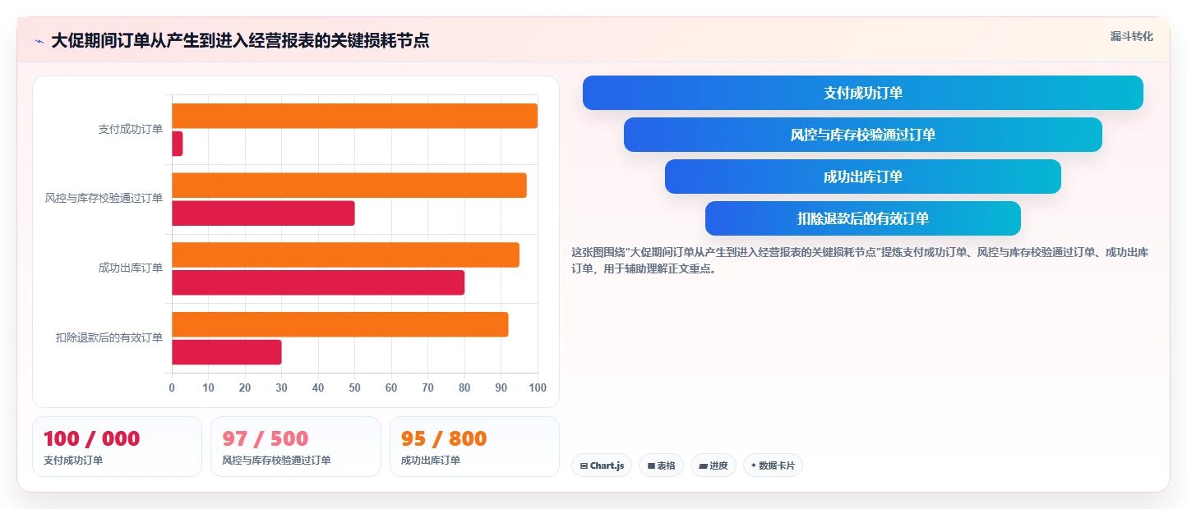This screenshot has width=1187, height=509.
Task: Click the description paragraph starting 这张图围绕
Action: click(860, 260)
